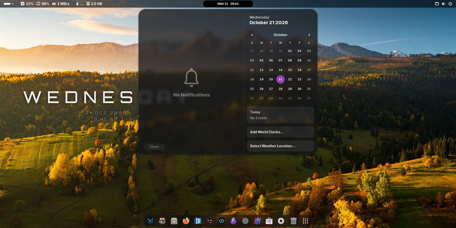Select day 25 in the calendar
456x228 pixels.
pyautogui.click(x=252, y=89)
